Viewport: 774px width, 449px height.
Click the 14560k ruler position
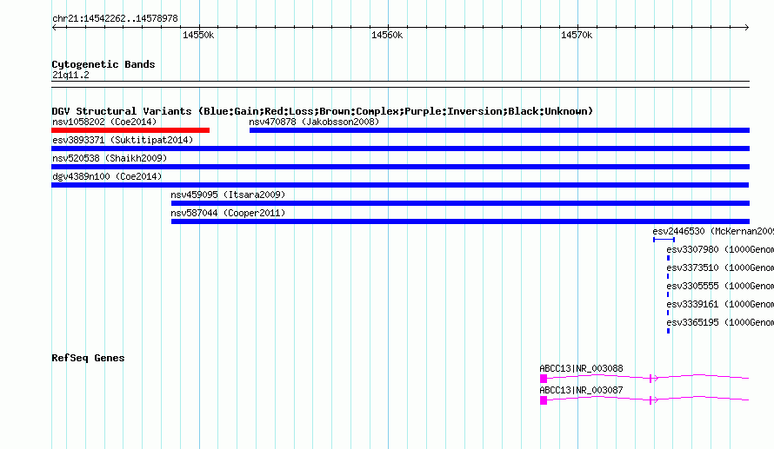point(387,35)
